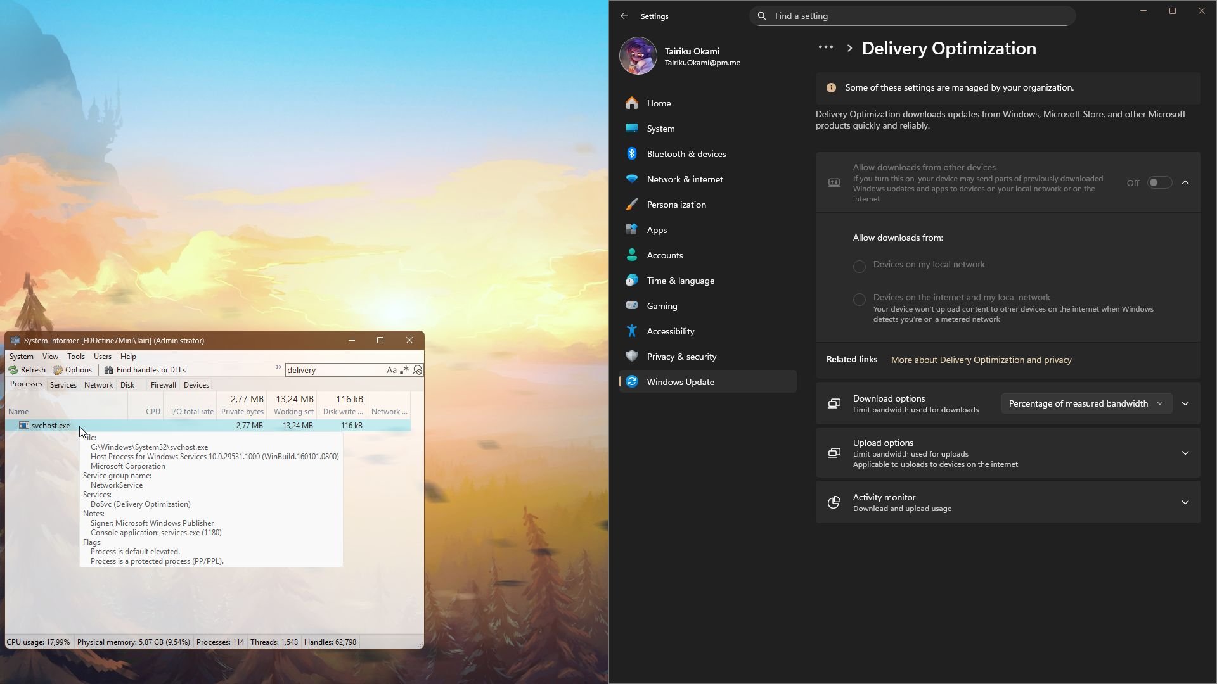Click the Gaming controller icon
This screenshot has width=1217, height=684.
coord(632,306)
